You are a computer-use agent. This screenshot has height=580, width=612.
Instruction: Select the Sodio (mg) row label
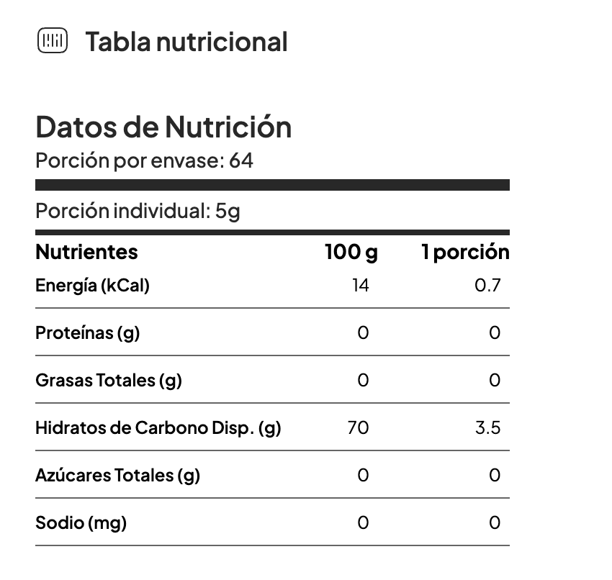click(x=81, y=522)
